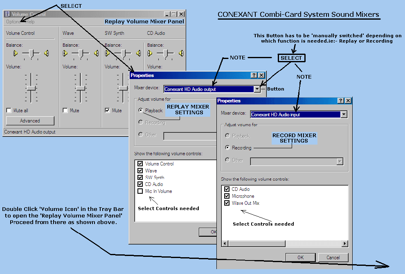Click right speaker icon of CD Audio balance
The image size is (405, 274).
point(181,54)
